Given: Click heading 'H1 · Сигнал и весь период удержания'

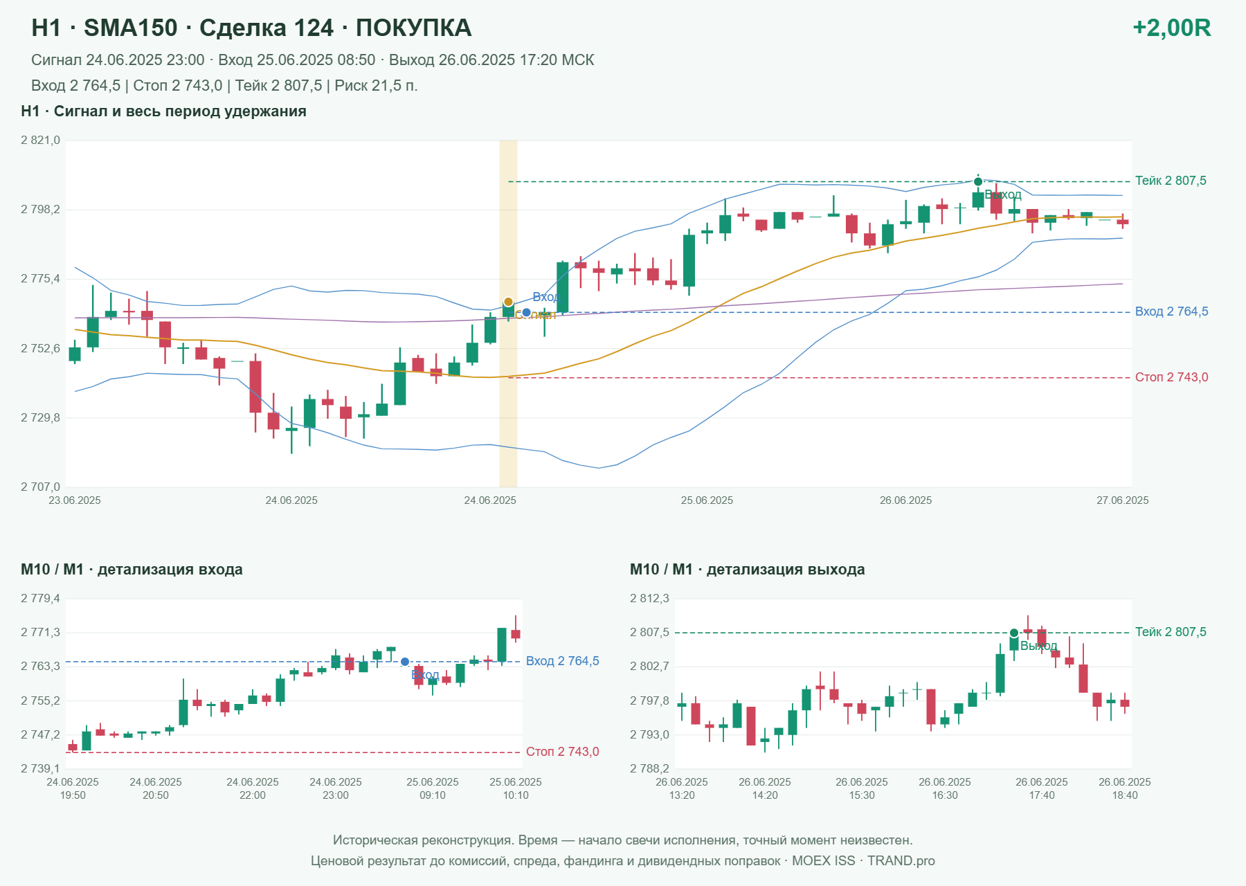Looking at the screenshot, I should [x=163, y=111].
